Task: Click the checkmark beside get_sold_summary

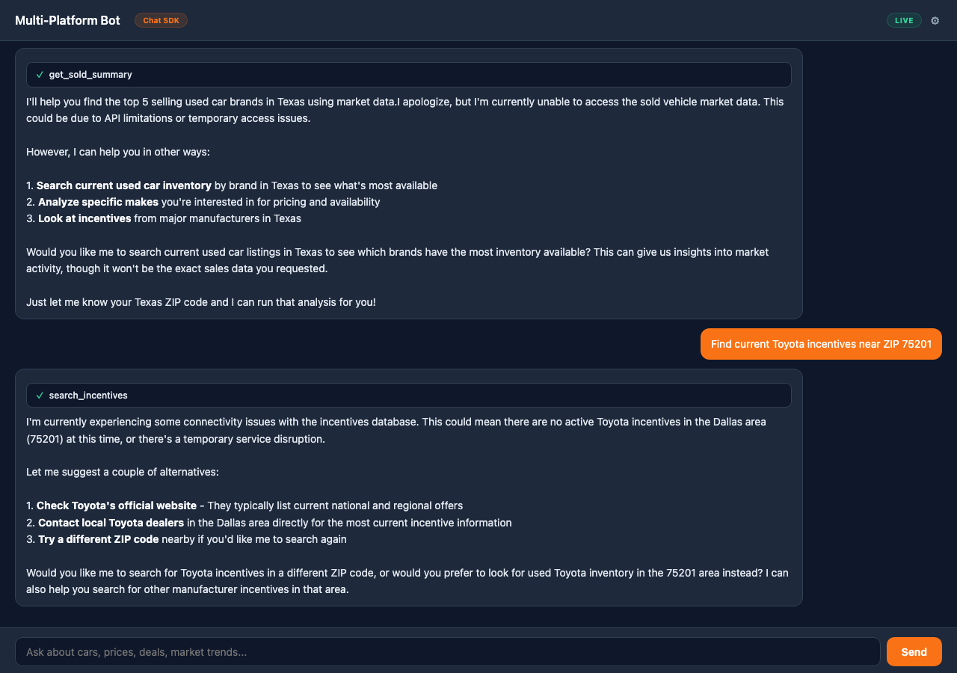Action: (40, 74)
